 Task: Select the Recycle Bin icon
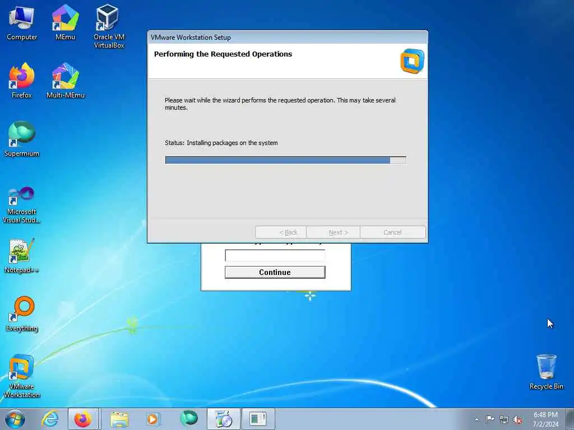coord(546,372)
